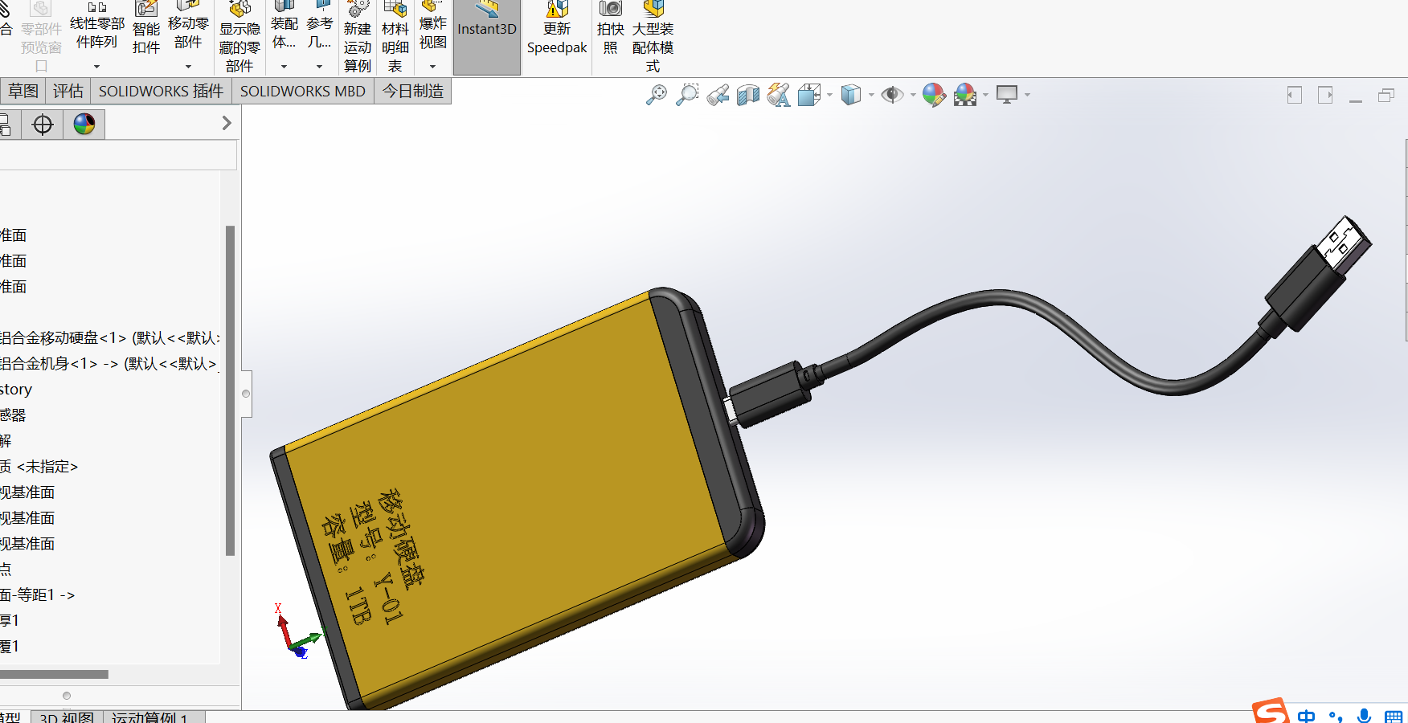Select the Zoom to Area tool
The height and width of the screenshot is (723, 1408).
point(687,95)
